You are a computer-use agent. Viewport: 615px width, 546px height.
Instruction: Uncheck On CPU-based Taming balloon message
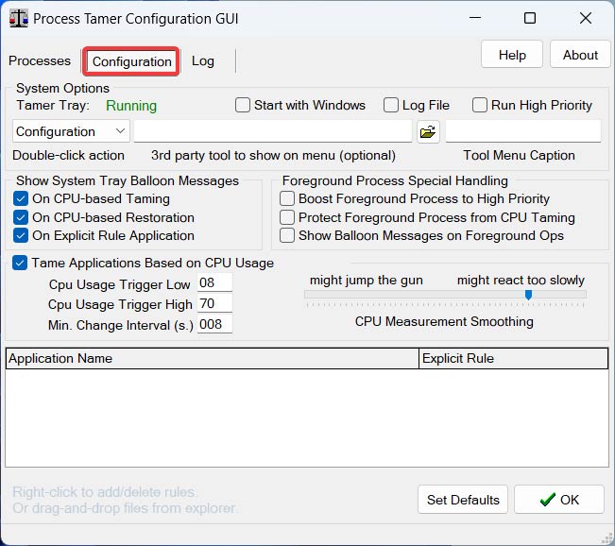click(x=22, y=199)
